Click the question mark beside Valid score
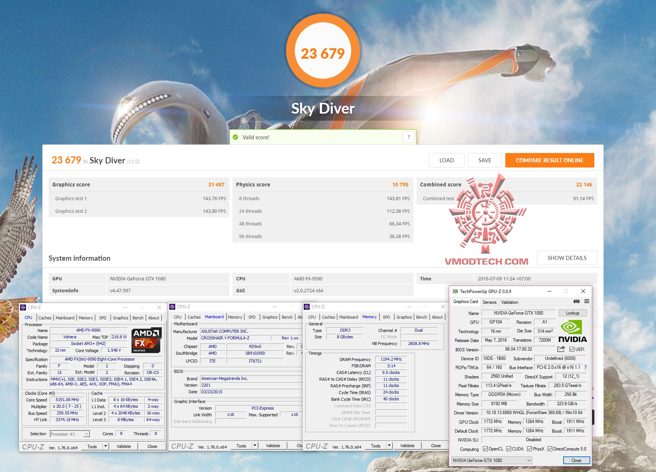 [409, 137]
